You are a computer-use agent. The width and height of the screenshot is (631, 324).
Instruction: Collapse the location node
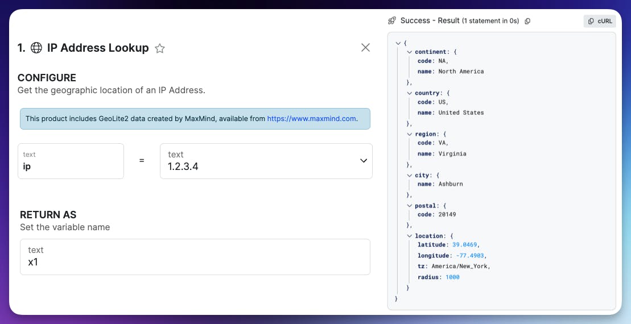tap(409, 236)
